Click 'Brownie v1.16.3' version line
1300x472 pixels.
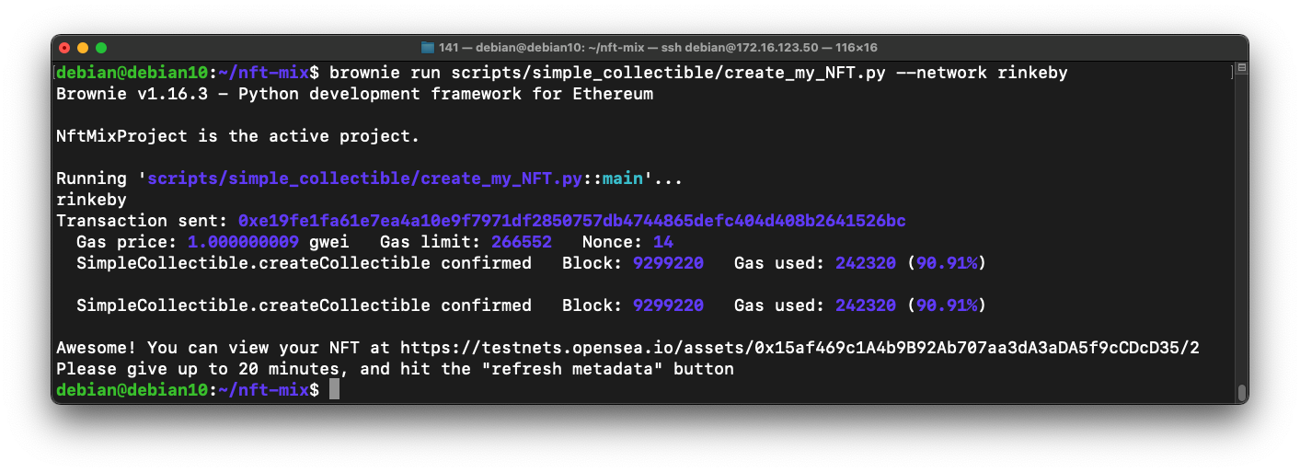(355, 94)
